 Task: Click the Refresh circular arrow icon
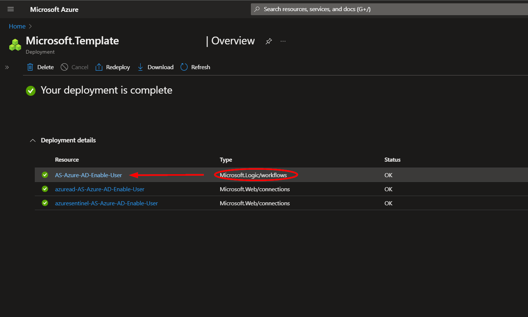(x=184, y=67)
